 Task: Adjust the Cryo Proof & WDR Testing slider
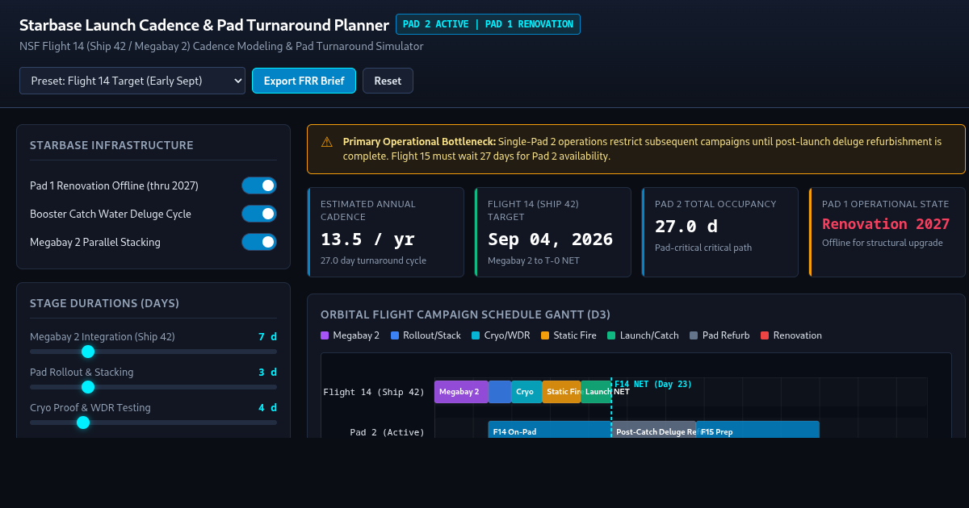point(153,423)
